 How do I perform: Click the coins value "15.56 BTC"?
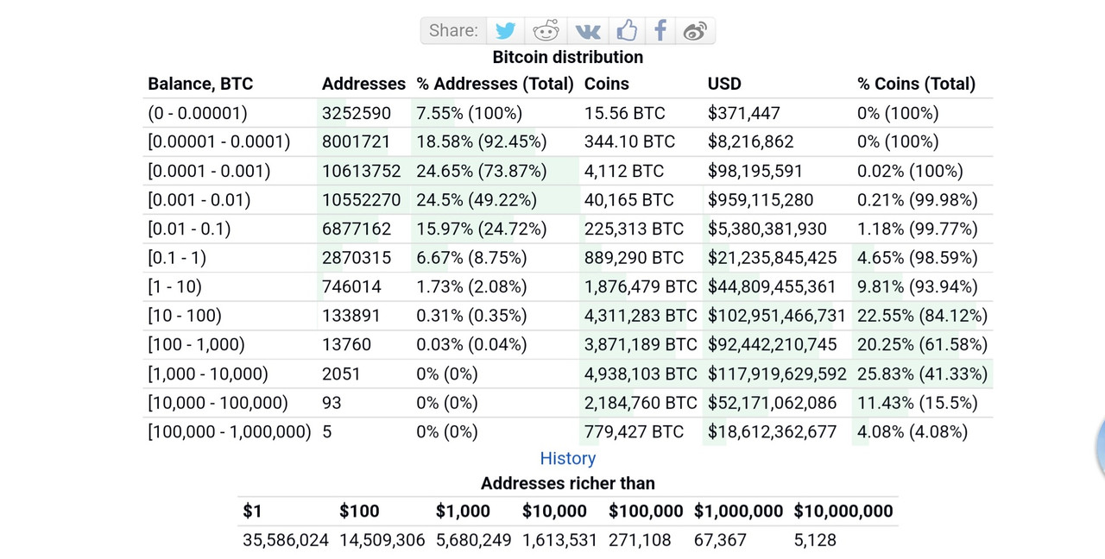[x=625, y=113]
